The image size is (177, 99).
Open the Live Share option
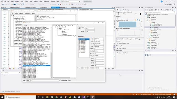(x=168, y=4)
